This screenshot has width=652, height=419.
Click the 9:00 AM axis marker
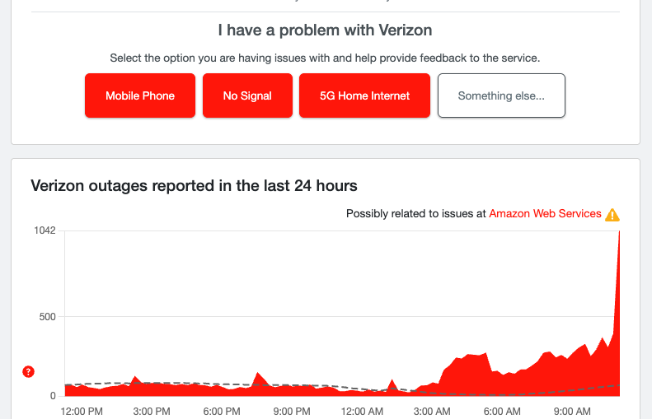(x=572, y=410)
